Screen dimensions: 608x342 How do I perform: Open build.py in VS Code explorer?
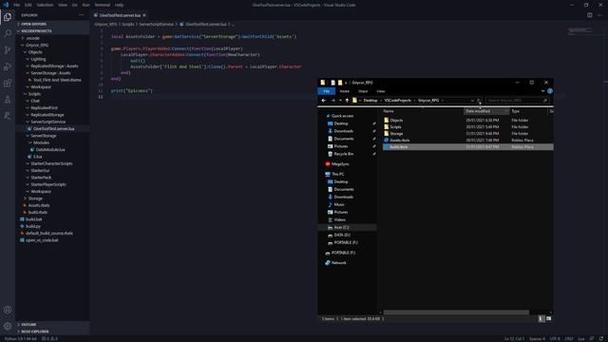[x=32, y=226]
